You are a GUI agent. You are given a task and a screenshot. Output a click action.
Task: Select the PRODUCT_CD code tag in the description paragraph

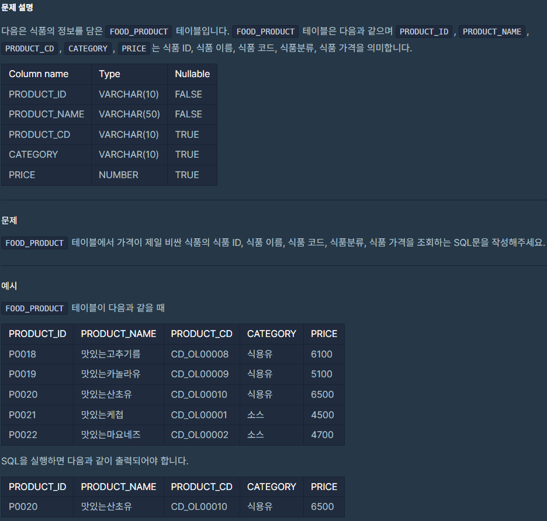30,48
